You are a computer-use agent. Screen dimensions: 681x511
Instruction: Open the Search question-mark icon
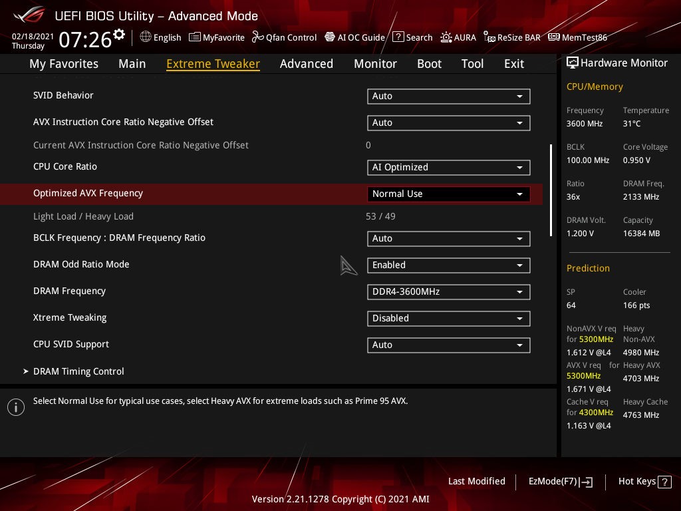[398, 37]
